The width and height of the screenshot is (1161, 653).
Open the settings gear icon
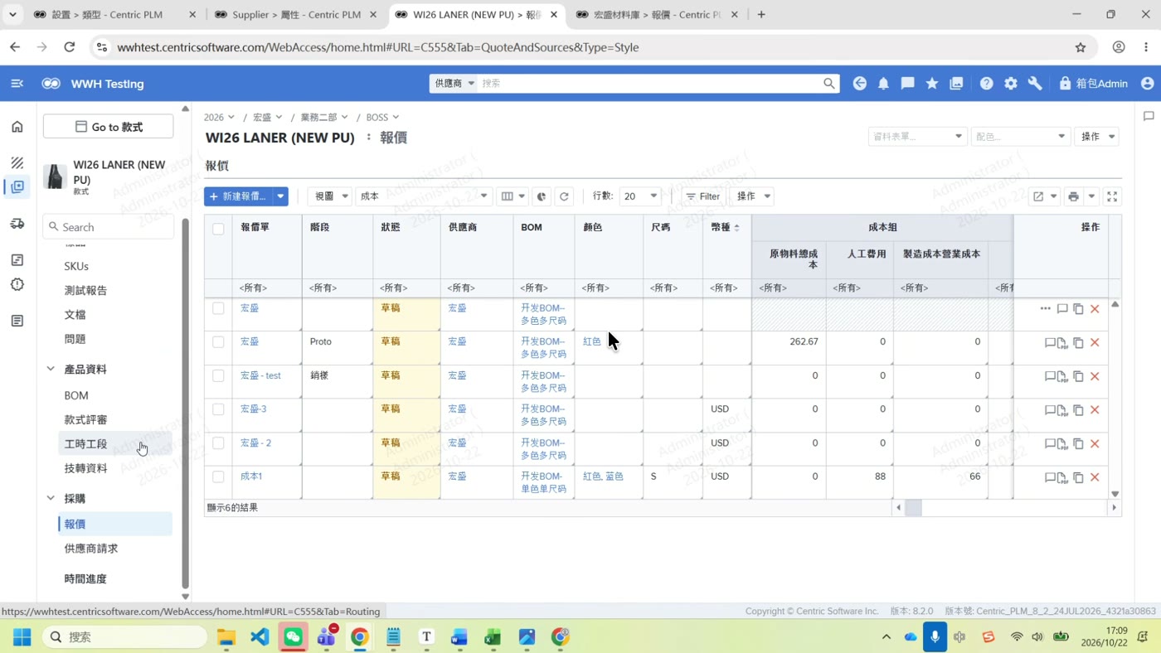1010,84
